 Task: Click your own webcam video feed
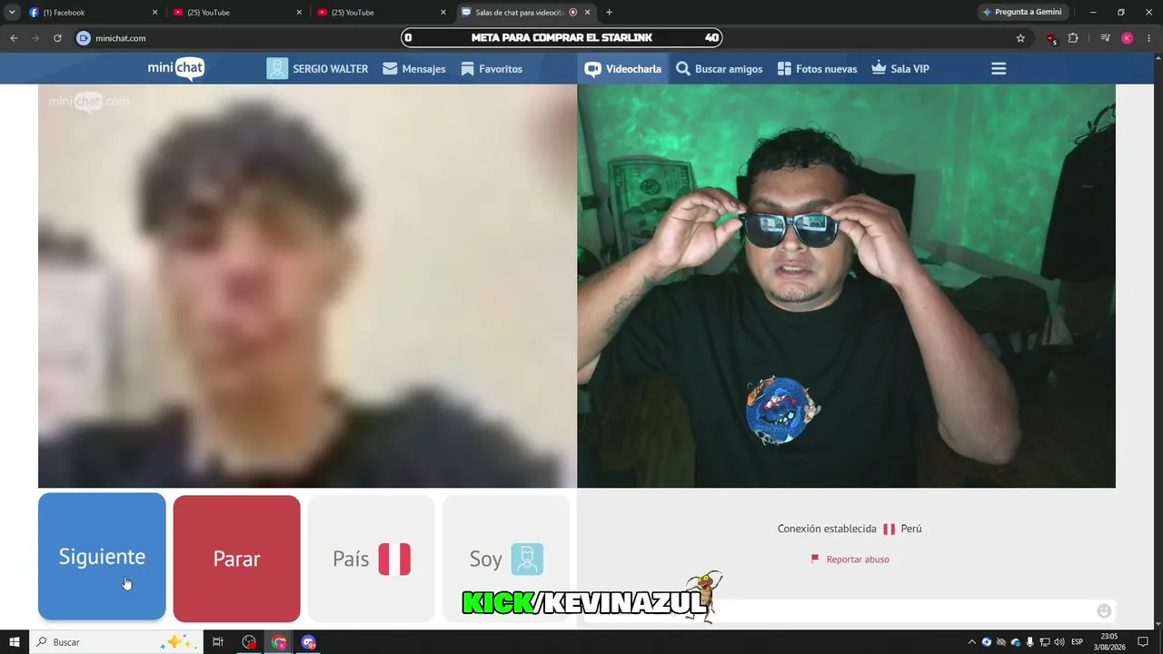[846, 286]
